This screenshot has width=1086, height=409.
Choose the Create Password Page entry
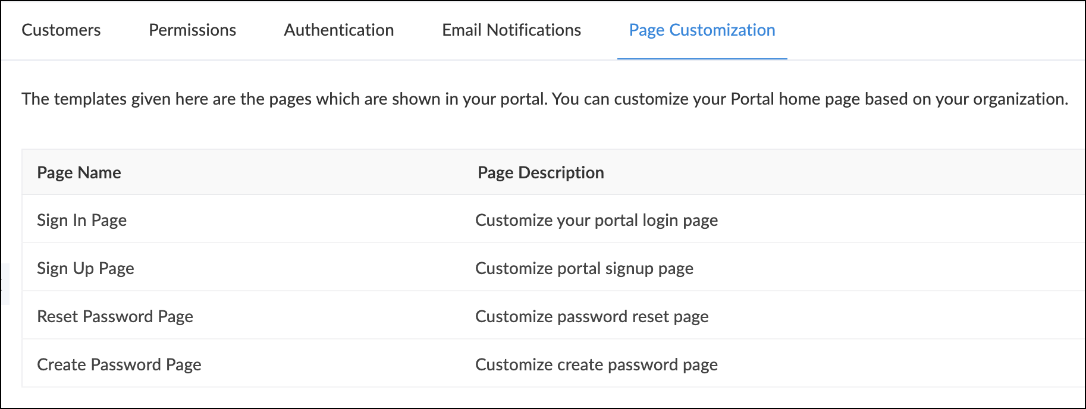[120, 364]
